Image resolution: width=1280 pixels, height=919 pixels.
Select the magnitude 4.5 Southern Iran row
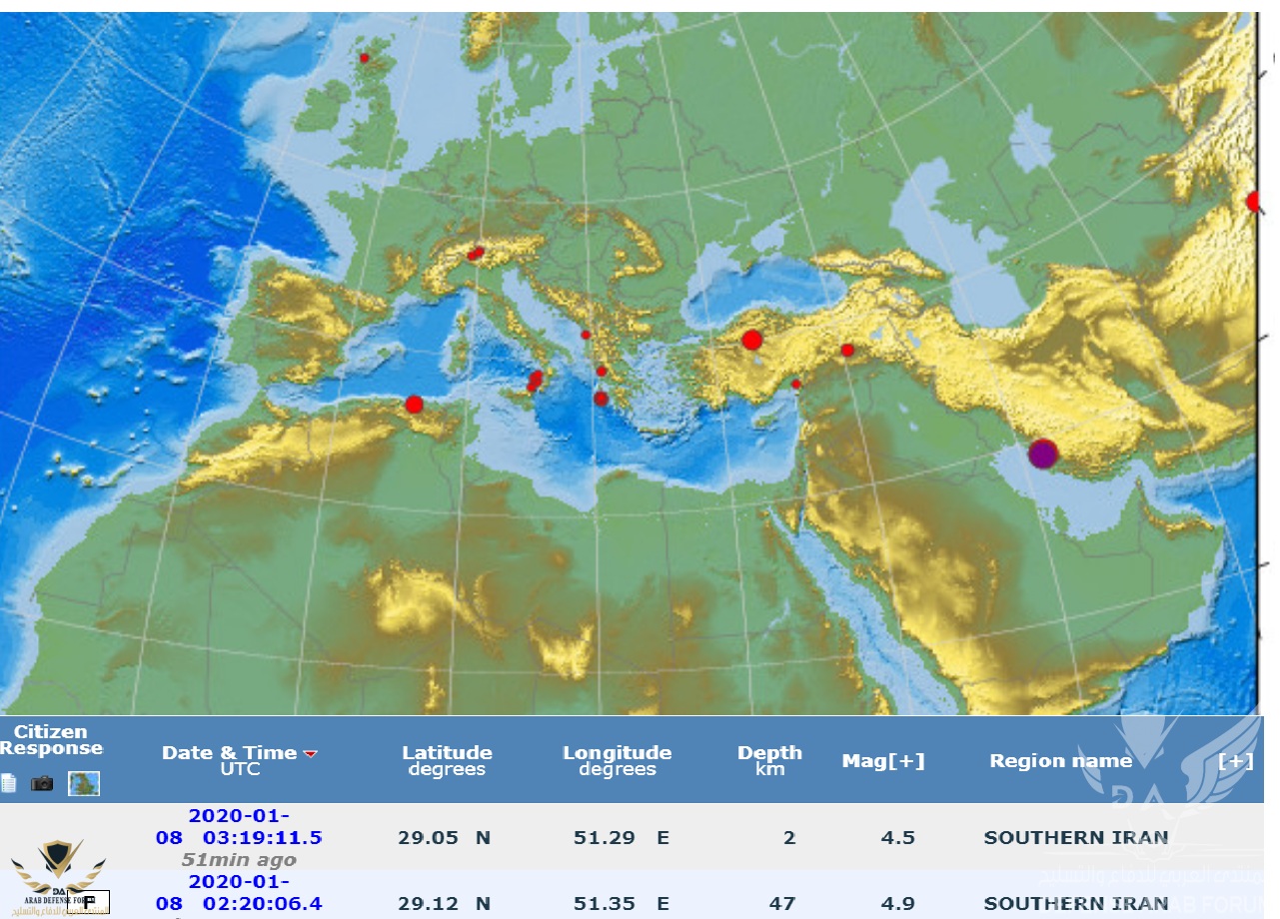(897, 837)
